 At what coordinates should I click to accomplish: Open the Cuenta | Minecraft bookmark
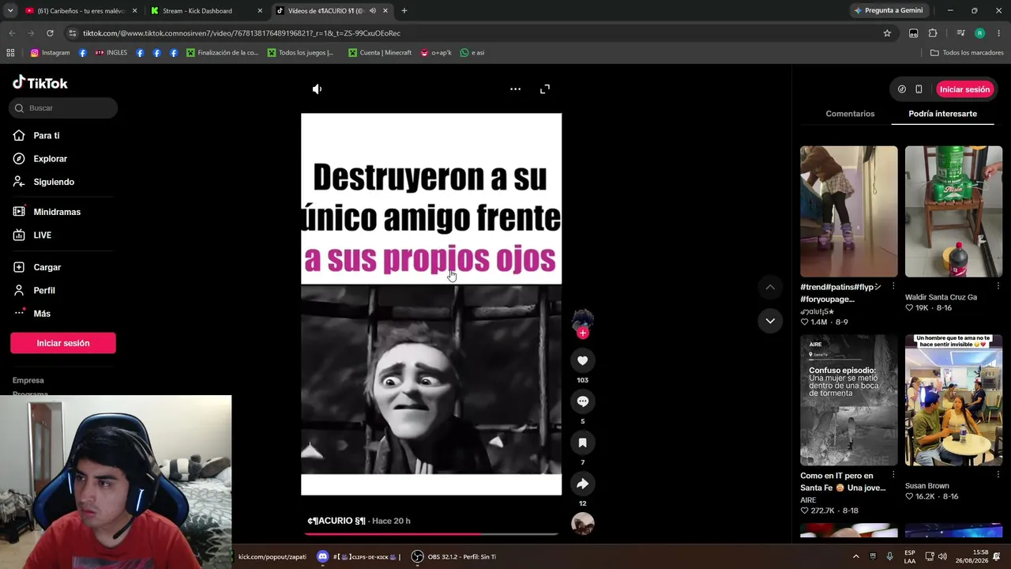coord(380,53)
